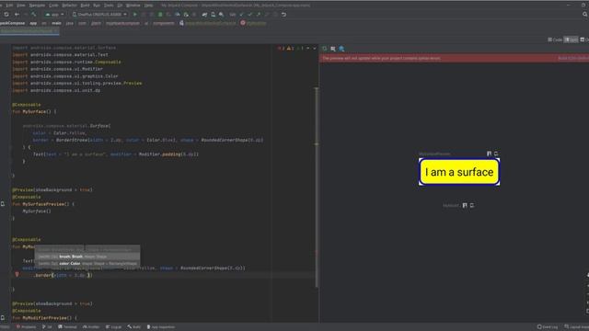Click the red syntax error banner
This screenshot has width=589, height=331.
(x=454, y=58)
